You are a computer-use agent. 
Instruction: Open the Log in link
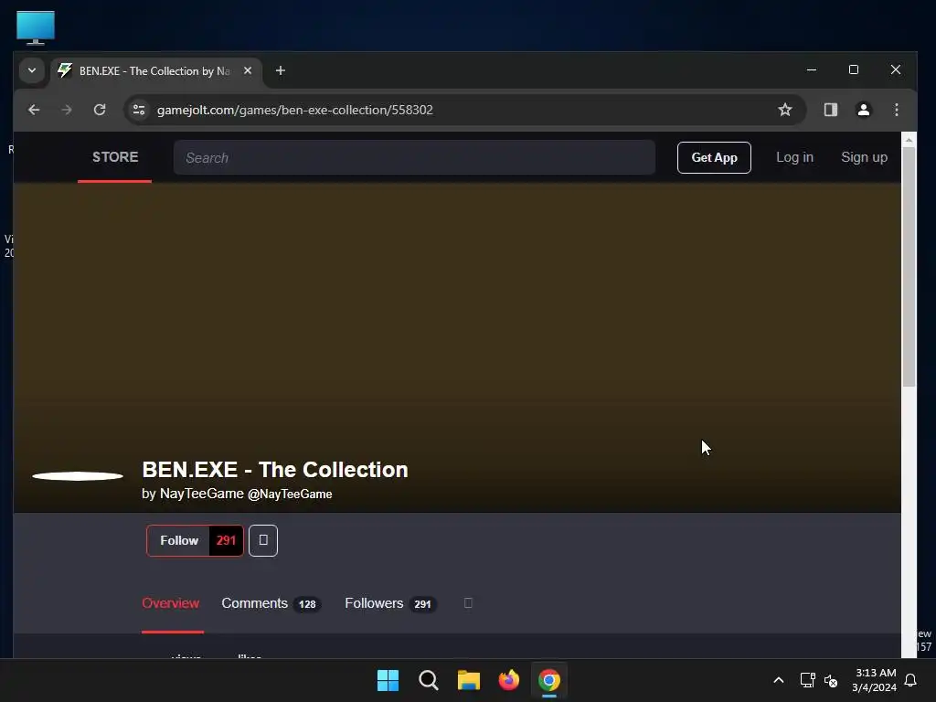(794, 157)
